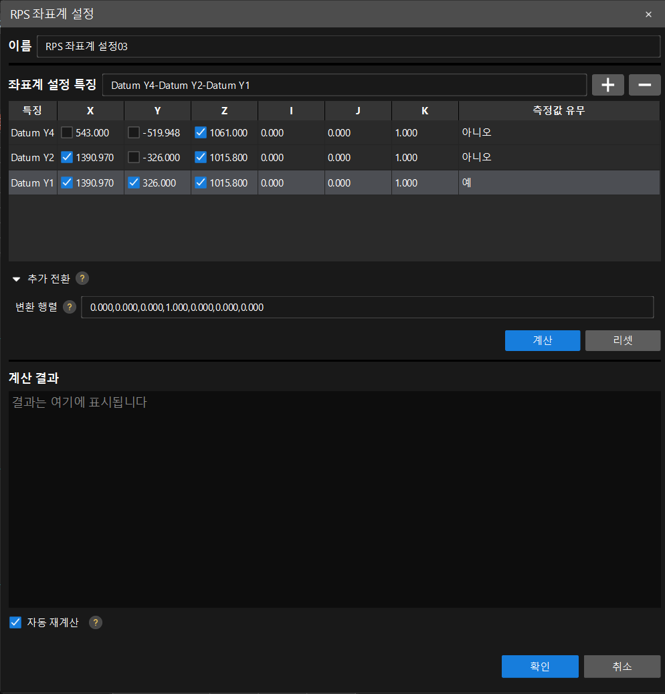Viewport: 665px width, 694px height.
Task: Open help for 추가 전환
Action: pyautogui.click(x=82, y=278)
